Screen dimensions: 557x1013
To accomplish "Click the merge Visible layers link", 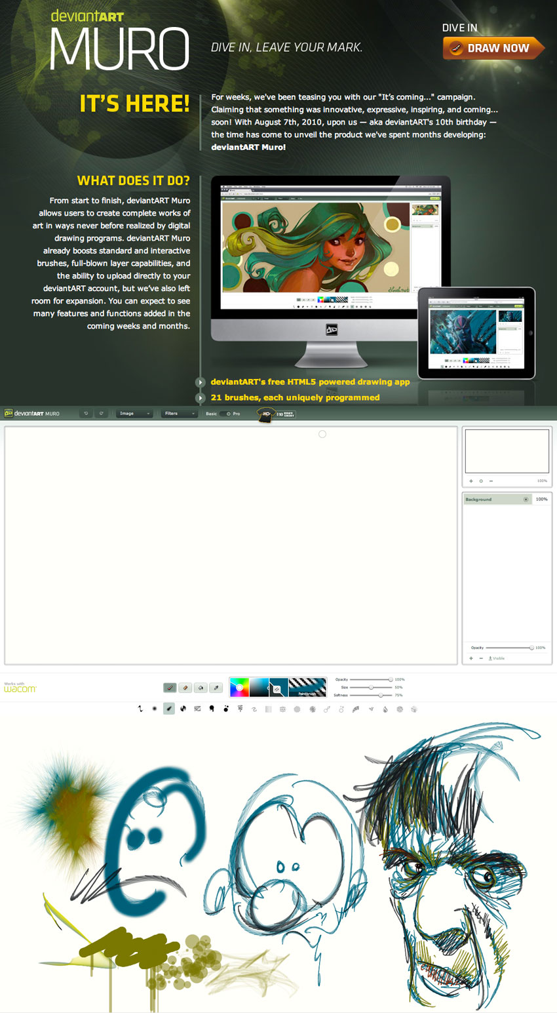I will (x=497, y=658).
